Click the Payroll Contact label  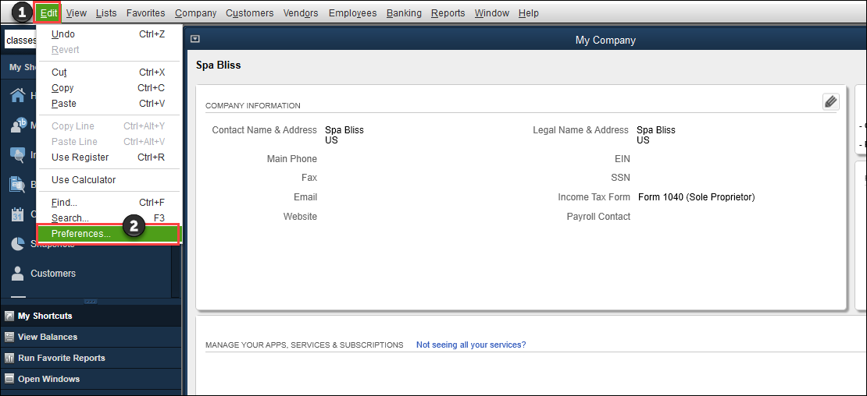click(x=598, y=217)
